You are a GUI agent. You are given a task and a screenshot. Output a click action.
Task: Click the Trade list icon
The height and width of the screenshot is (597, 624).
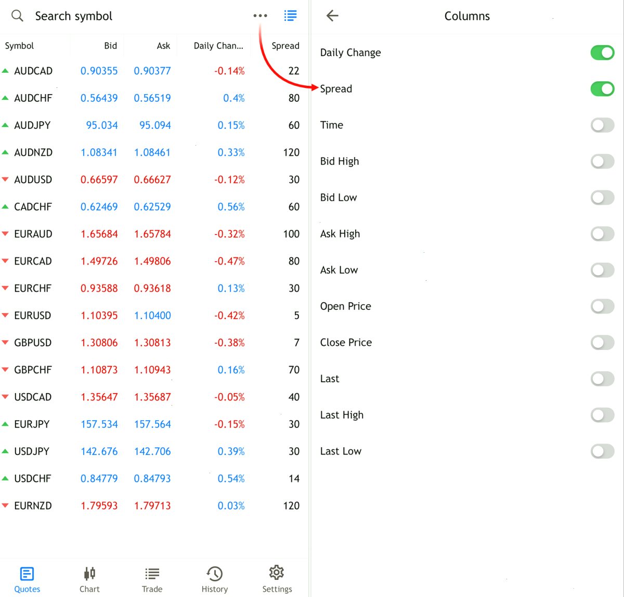click(x=152, y=574)
